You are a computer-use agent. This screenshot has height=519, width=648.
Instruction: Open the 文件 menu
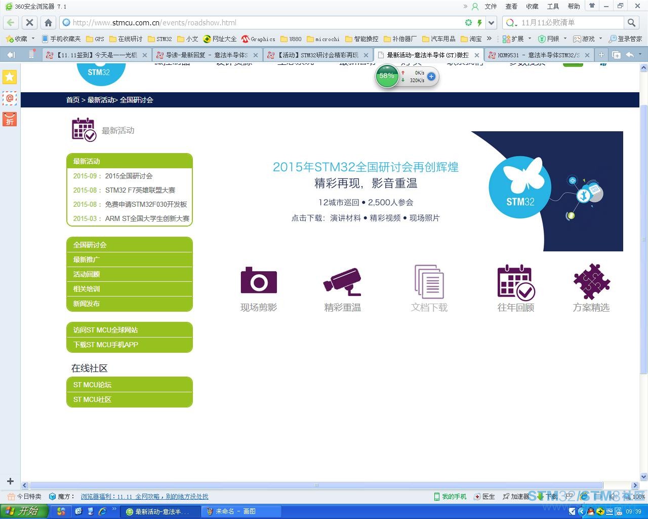(491, 7)
